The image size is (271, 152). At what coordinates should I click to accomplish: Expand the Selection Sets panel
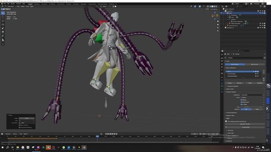[230, 115]
